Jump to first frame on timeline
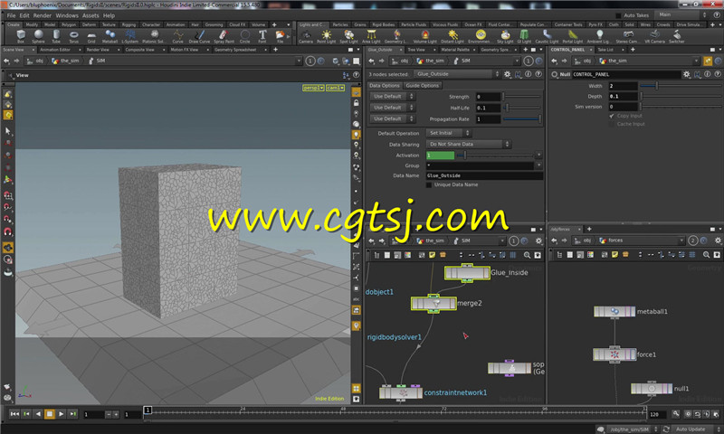This screenshot has height=434, width=724. (14, 414)
